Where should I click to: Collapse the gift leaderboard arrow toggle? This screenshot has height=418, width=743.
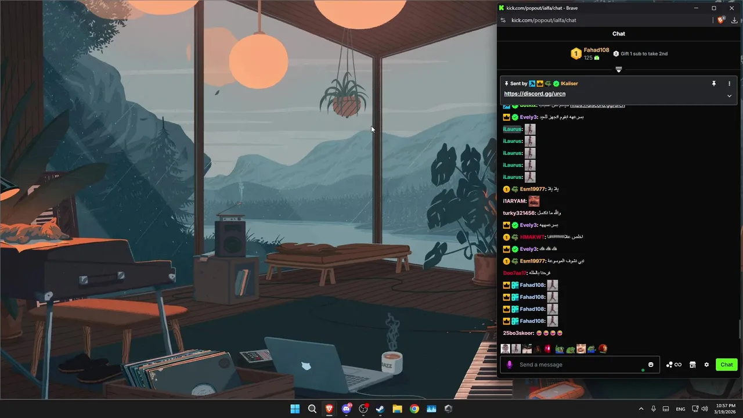click(x=619, y=69)
